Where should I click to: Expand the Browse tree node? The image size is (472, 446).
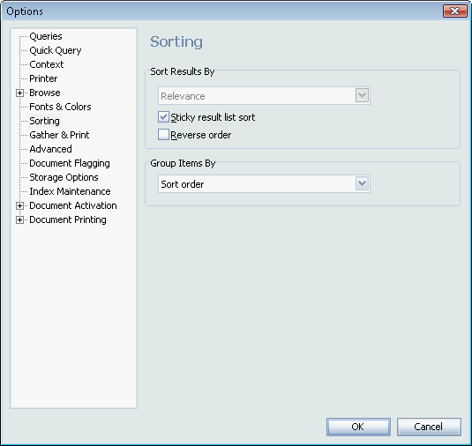pyautogui.click(x=19, y=93)
